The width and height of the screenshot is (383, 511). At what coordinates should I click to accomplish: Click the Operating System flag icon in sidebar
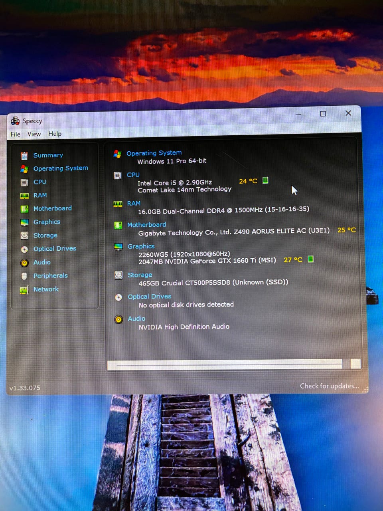tap(24, 169)
